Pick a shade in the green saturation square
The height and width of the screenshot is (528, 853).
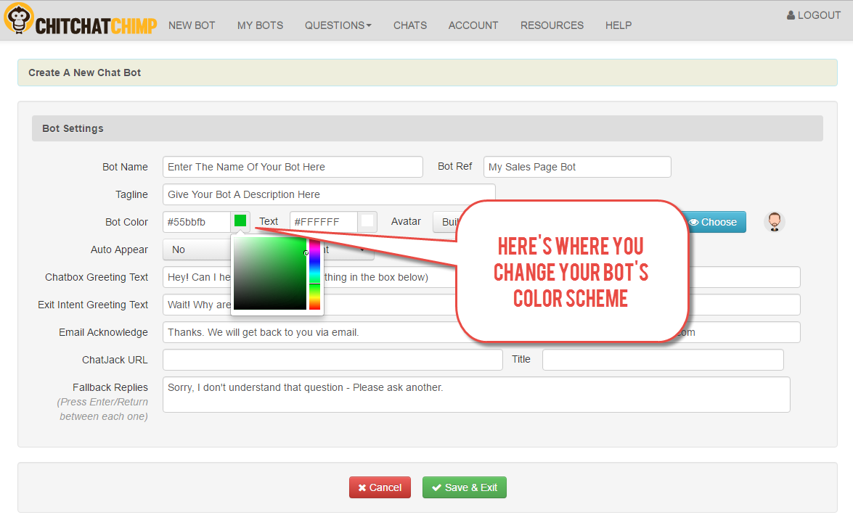(270, 273)
